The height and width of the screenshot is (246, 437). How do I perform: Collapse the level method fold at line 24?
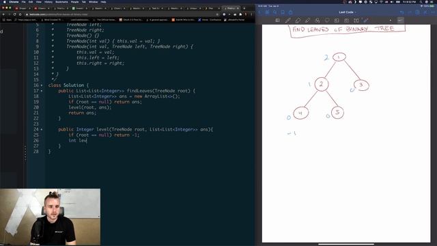click(42, 130)
